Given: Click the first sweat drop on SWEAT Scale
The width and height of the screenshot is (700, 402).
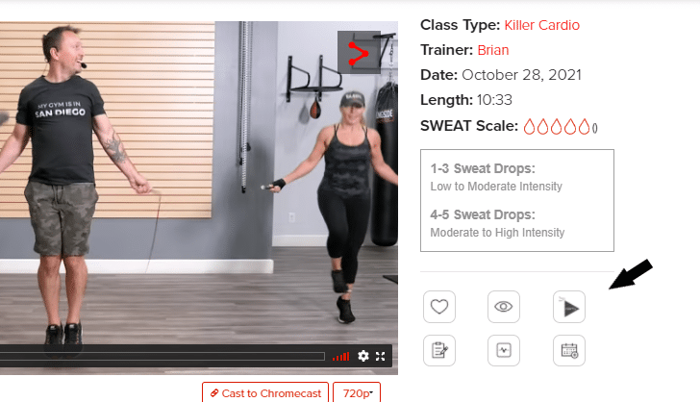Looking at the screenshot, I should pyautogui.click(x=529, y=127).
